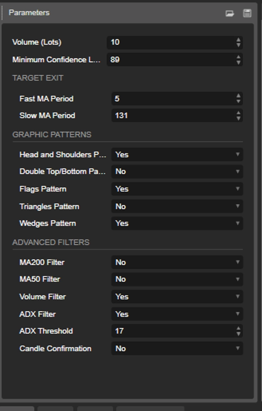262x411 pixels.
Task: Expand the Flags Pattern dropdown
Action: pyautogui.click(x=177, y=189)
